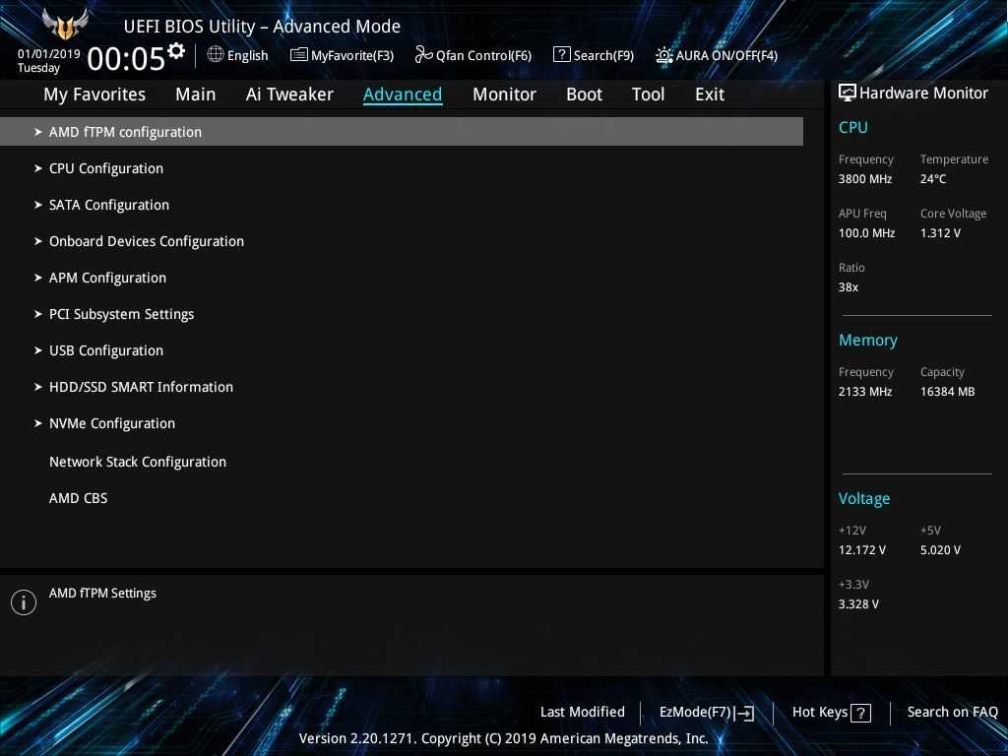Switch to the Ai Tweaker tab

[x=289, y=94]
